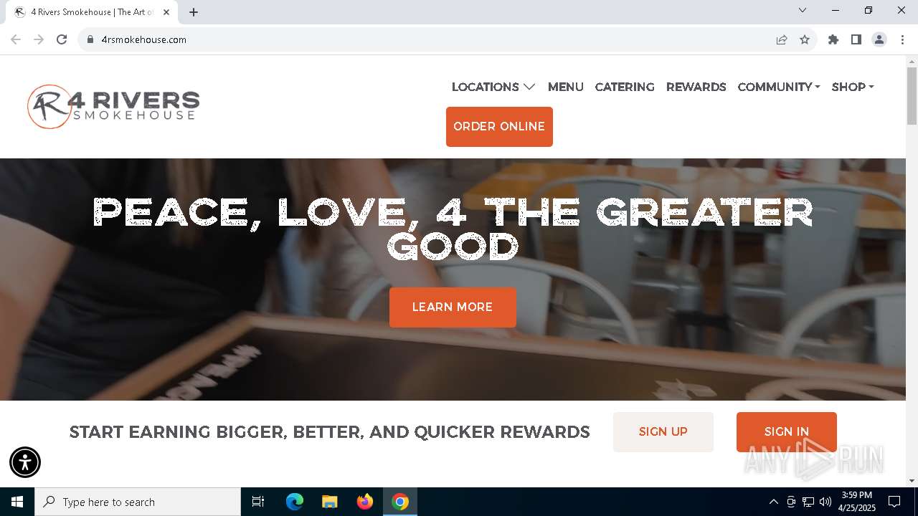Open Chrome profile avatar icon
The image size is (918, 516).
[879, 39]
